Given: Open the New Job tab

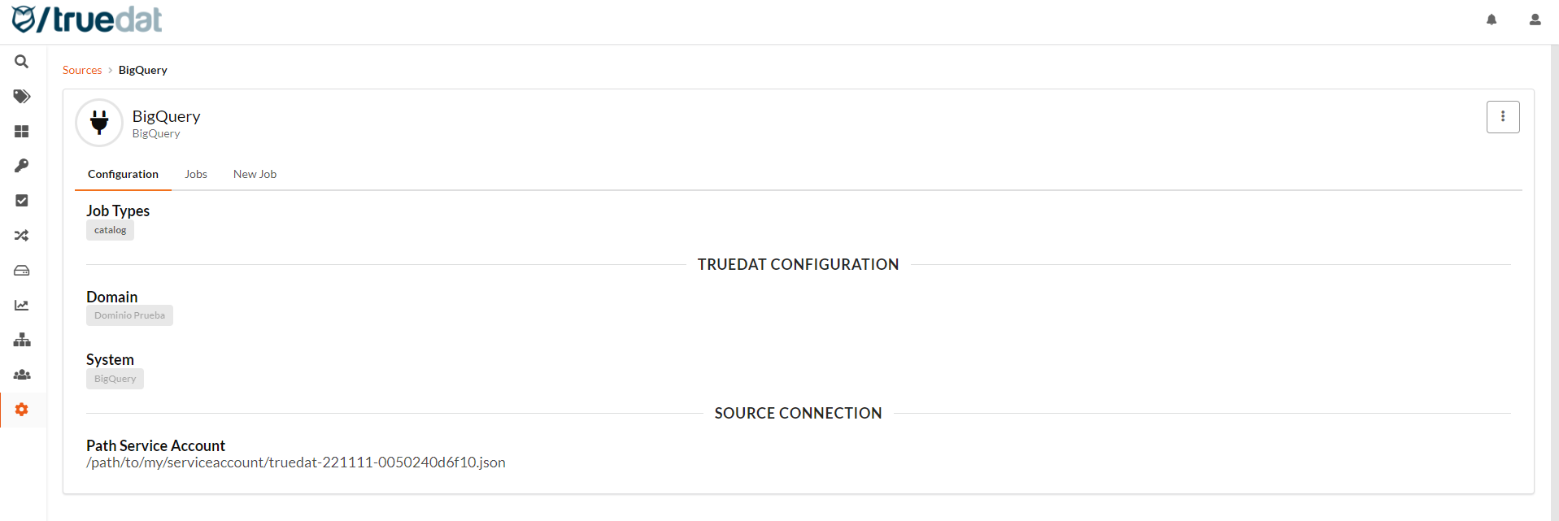Looking at the screenshot, I should pos(255,175).
